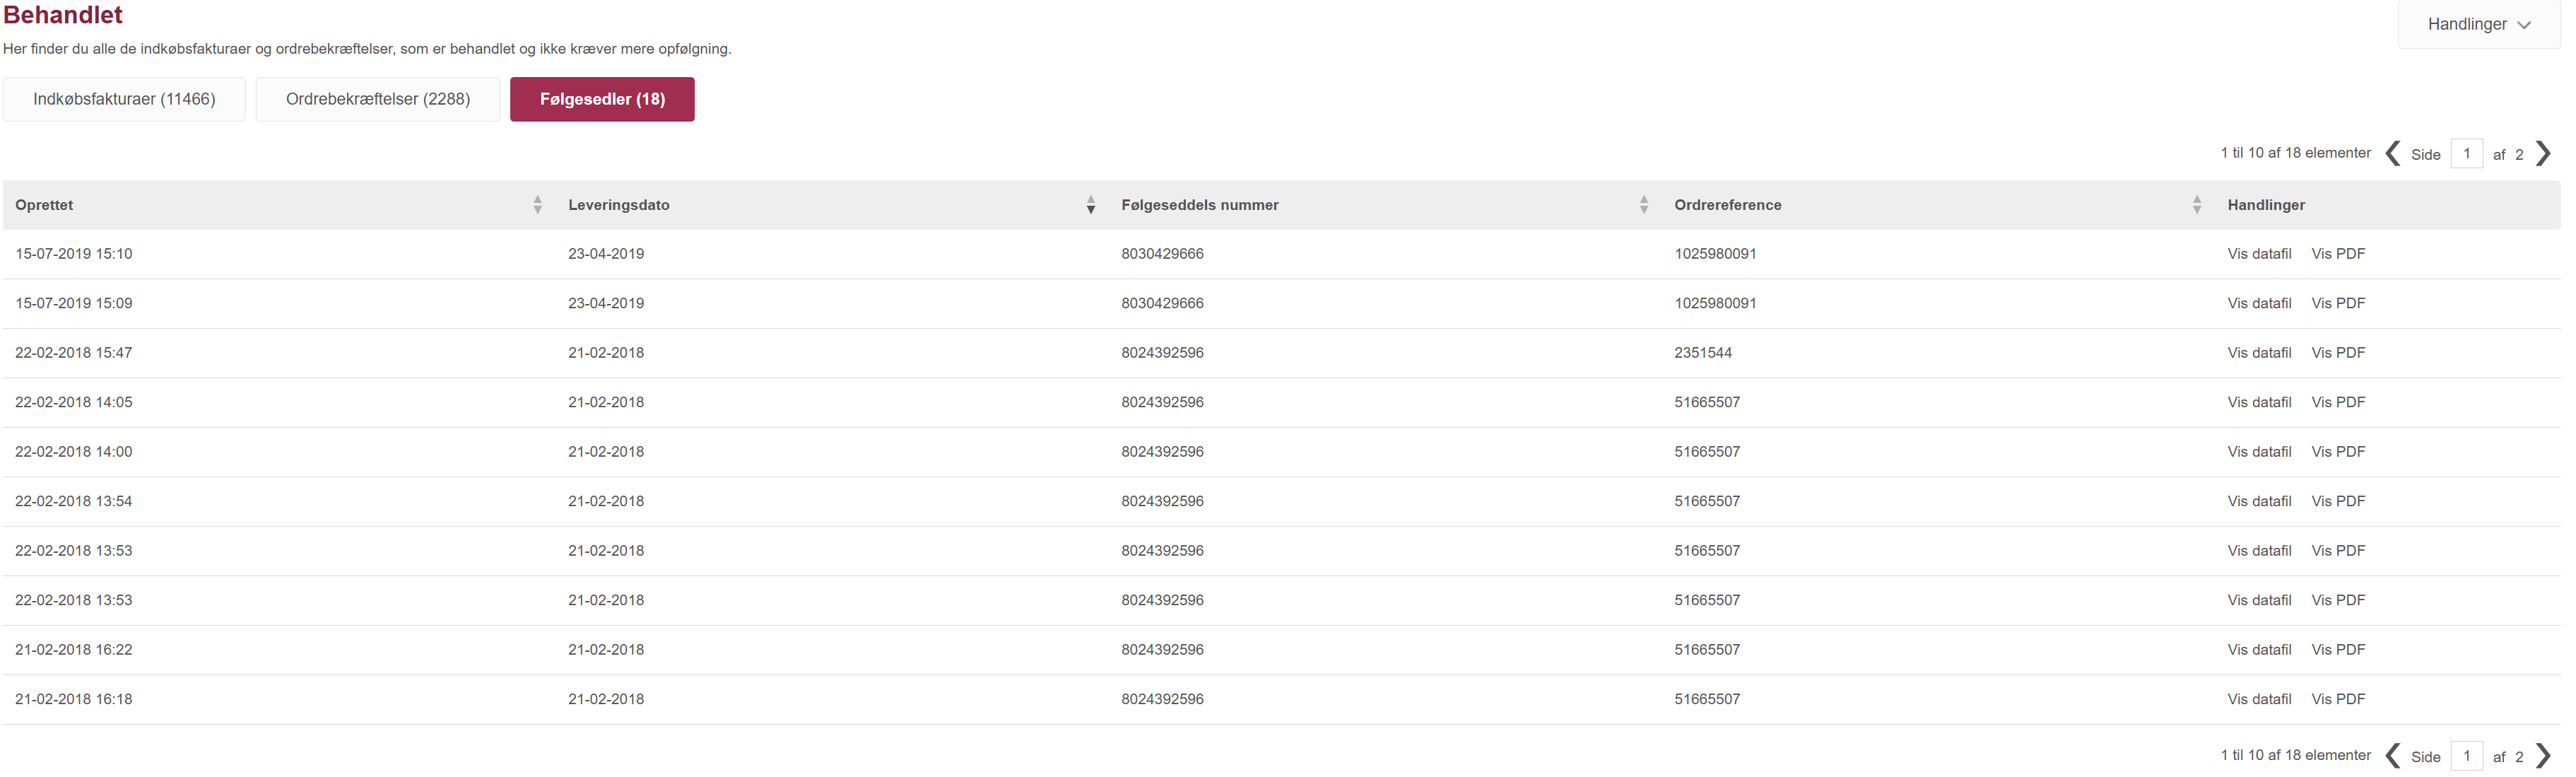The width and height of the screenshot is (2576, 777).
Task: Open Vis datafil for 21-02-2018 16:22 row
Action: (2259, 650)
